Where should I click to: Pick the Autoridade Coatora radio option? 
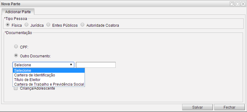[x=82, y=25]
